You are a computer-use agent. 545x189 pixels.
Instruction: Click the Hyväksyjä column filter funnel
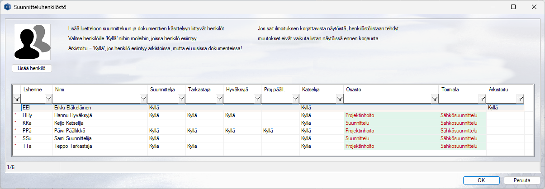pyautogui.click(x=257, y=99)
